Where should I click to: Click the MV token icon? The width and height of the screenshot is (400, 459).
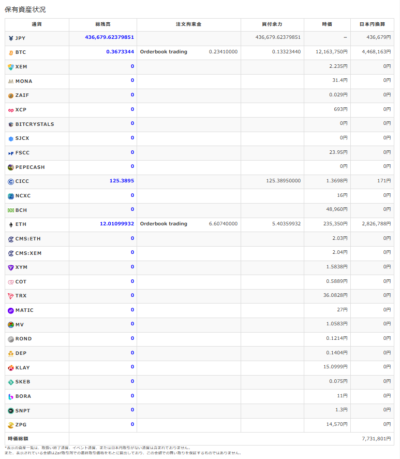(11, 325)
